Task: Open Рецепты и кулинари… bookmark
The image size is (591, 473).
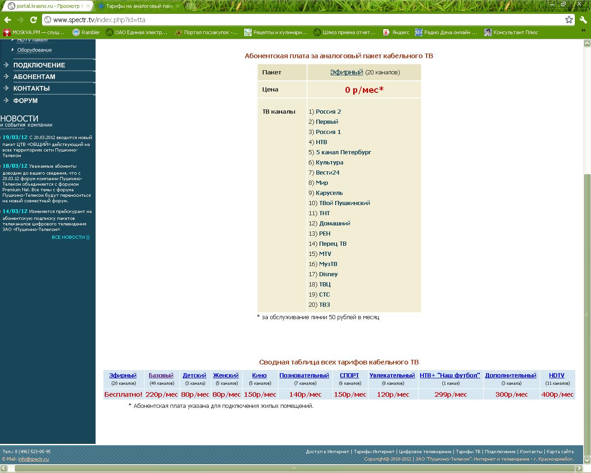Action: (x=275, y=32)
